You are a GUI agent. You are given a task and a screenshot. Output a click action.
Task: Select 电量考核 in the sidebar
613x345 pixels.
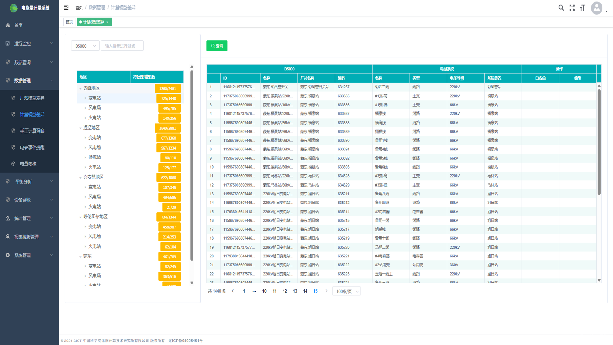(x=28, y=164)
